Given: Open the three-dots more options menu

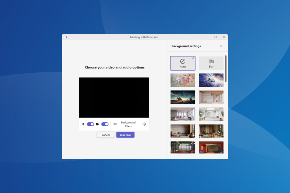Looking at the screenshot, I should pyautogui.click(x=199, y=37).
